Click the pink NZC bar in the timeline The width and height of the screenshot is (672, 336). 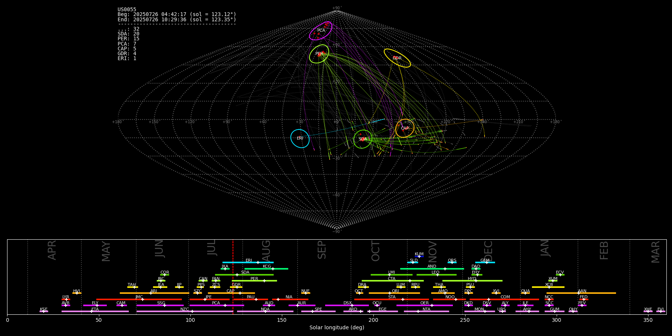tap(185, 311)
